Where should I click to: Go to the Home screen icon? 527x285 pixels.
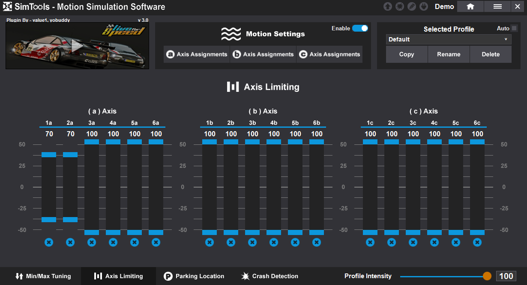click(470, 6)
